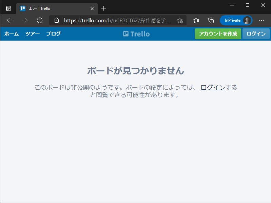Open the site info lock icon
The width and height of the screenshot is (271, 203).
(x=57, y=20)
